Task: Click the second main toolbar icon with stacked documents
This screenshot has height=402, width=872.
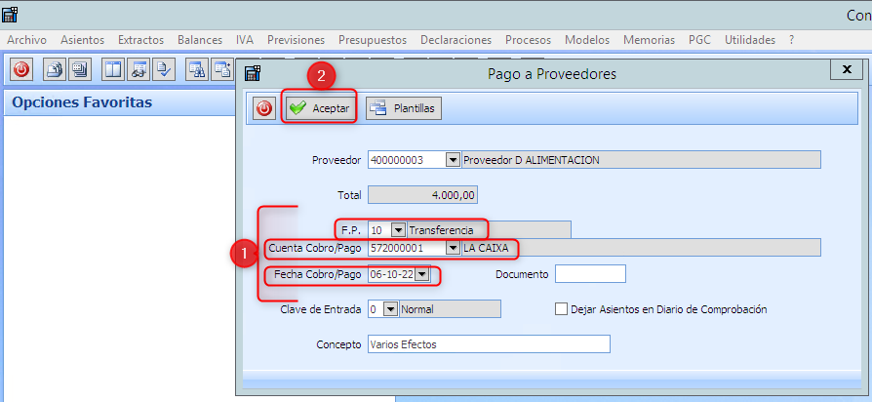Action: pos(55,69)
